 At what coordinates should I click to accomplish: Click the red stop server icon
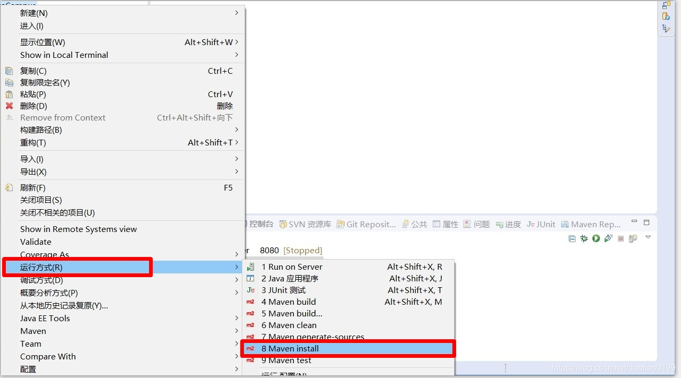(621, 238)
